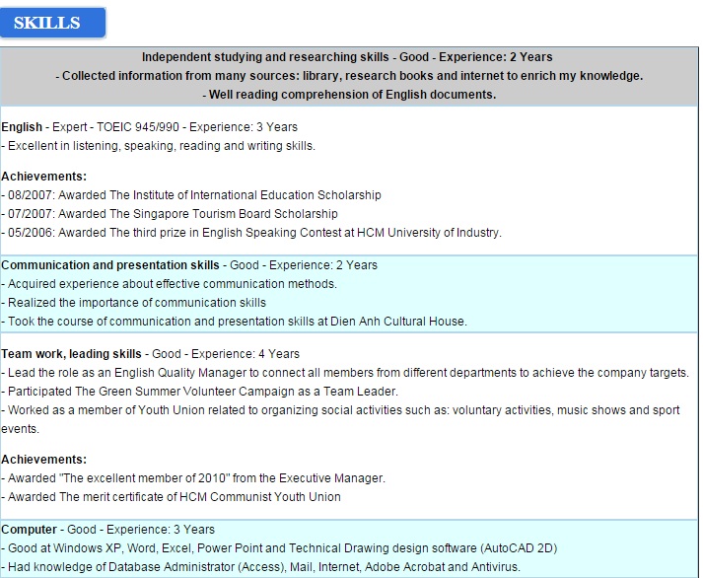Click the Computer skill heading
This screenshot has width=703, height=578.
click(29, 530)
